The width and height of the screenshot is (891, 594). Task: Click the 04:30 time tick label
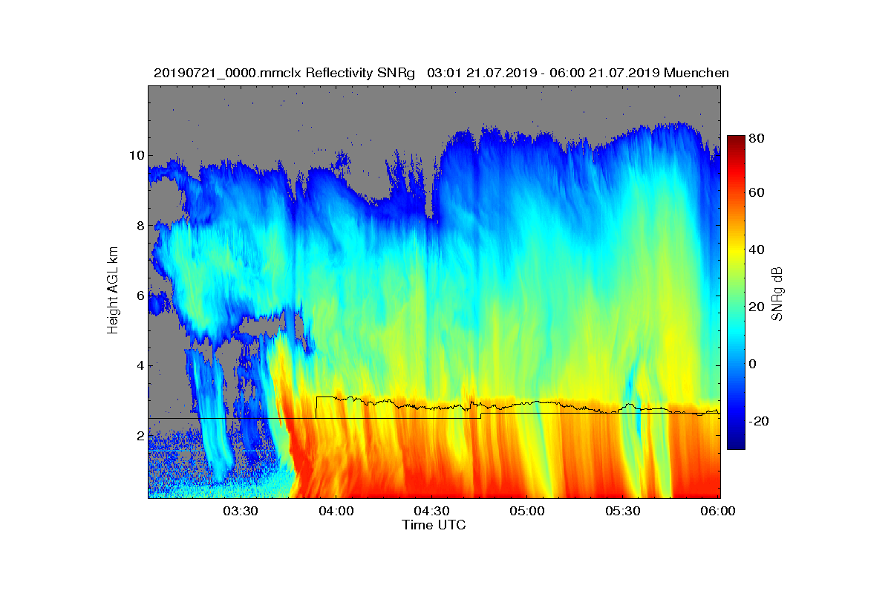(x=432, y=511)
